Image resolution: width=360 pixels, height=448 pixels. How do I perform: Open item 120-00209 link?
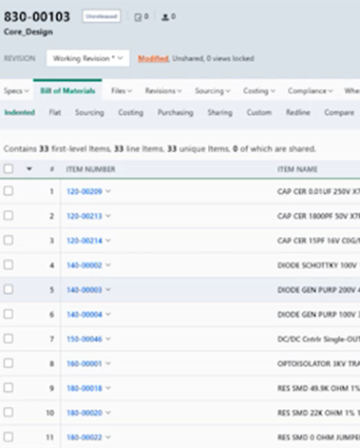click(x=85, y=191)
